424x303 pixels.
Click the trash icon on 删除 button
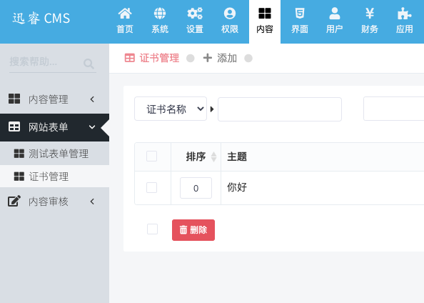[x=183, y=229]
